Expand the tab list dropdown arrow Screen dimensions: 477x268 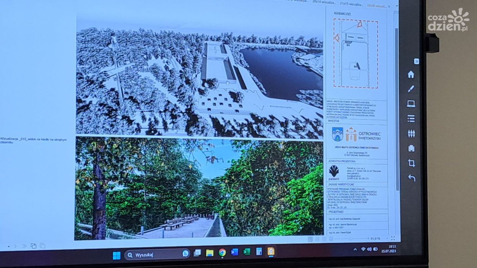pos(397,6)
